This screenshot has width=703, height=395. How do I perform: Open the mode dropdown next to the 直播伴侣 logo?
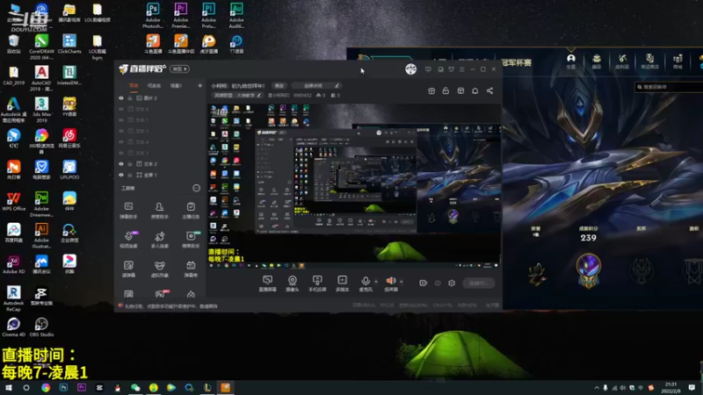tap(180, 69)
